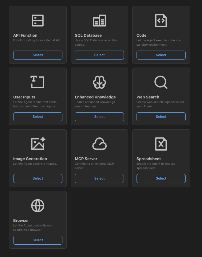The image size is (202, 257).
Task: Click "Connect to an external MCP server." text
Action: pos(94,166)
